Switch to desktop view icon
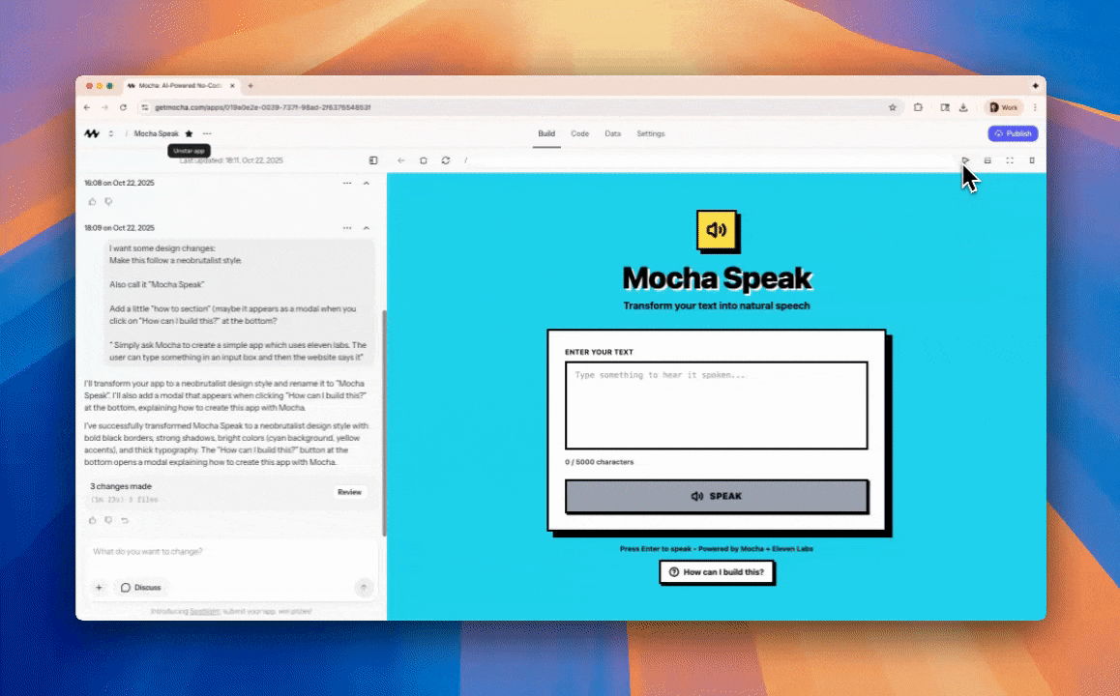Screen dimensions: 1120x696 pos(987,160)
